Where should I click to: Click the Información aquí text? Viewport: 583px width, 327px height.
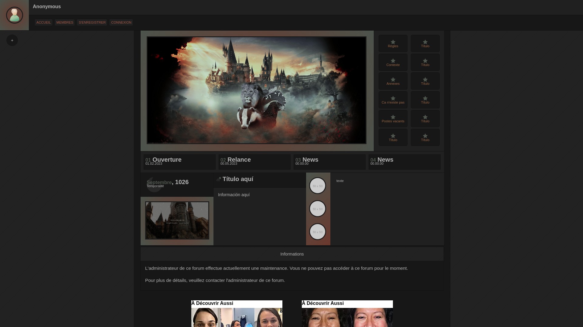click(x=234, y=195)
